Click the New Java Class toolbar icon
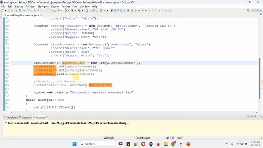 [93, 10]
